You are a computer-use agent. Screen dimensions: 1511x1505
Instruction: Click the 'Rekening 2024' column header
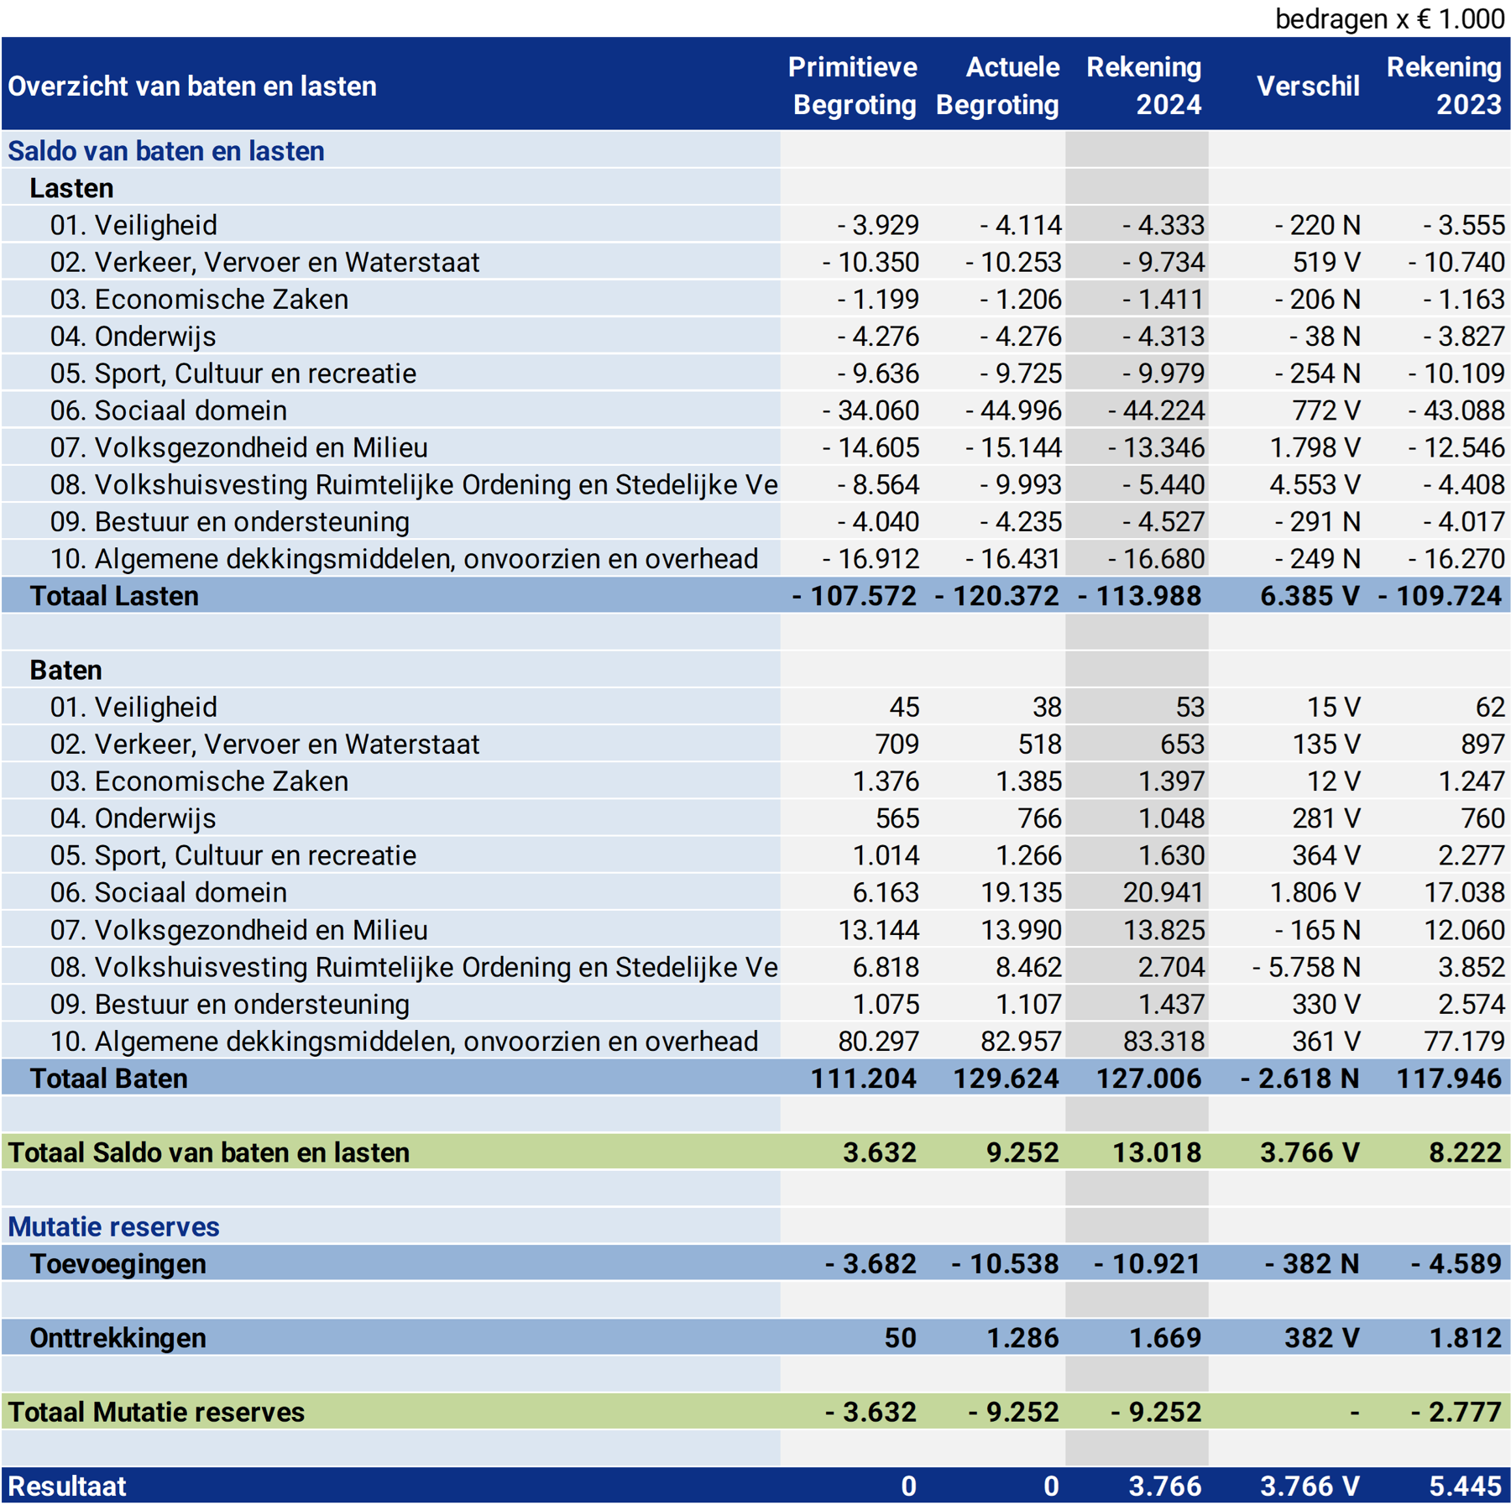point(1143,86)
